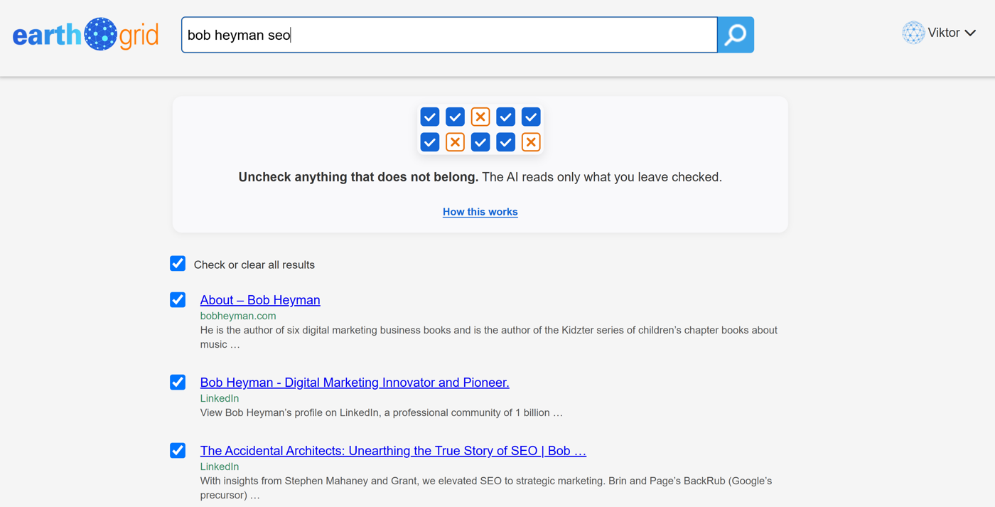The image size is (995, 507).
Task: Click the 'bobheyman.com' source text
Action: 238,316
